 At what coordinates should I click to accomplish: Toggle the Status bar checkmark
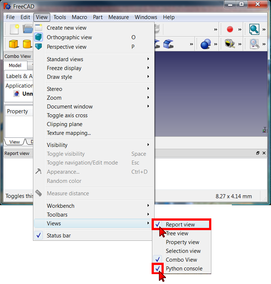38,236
